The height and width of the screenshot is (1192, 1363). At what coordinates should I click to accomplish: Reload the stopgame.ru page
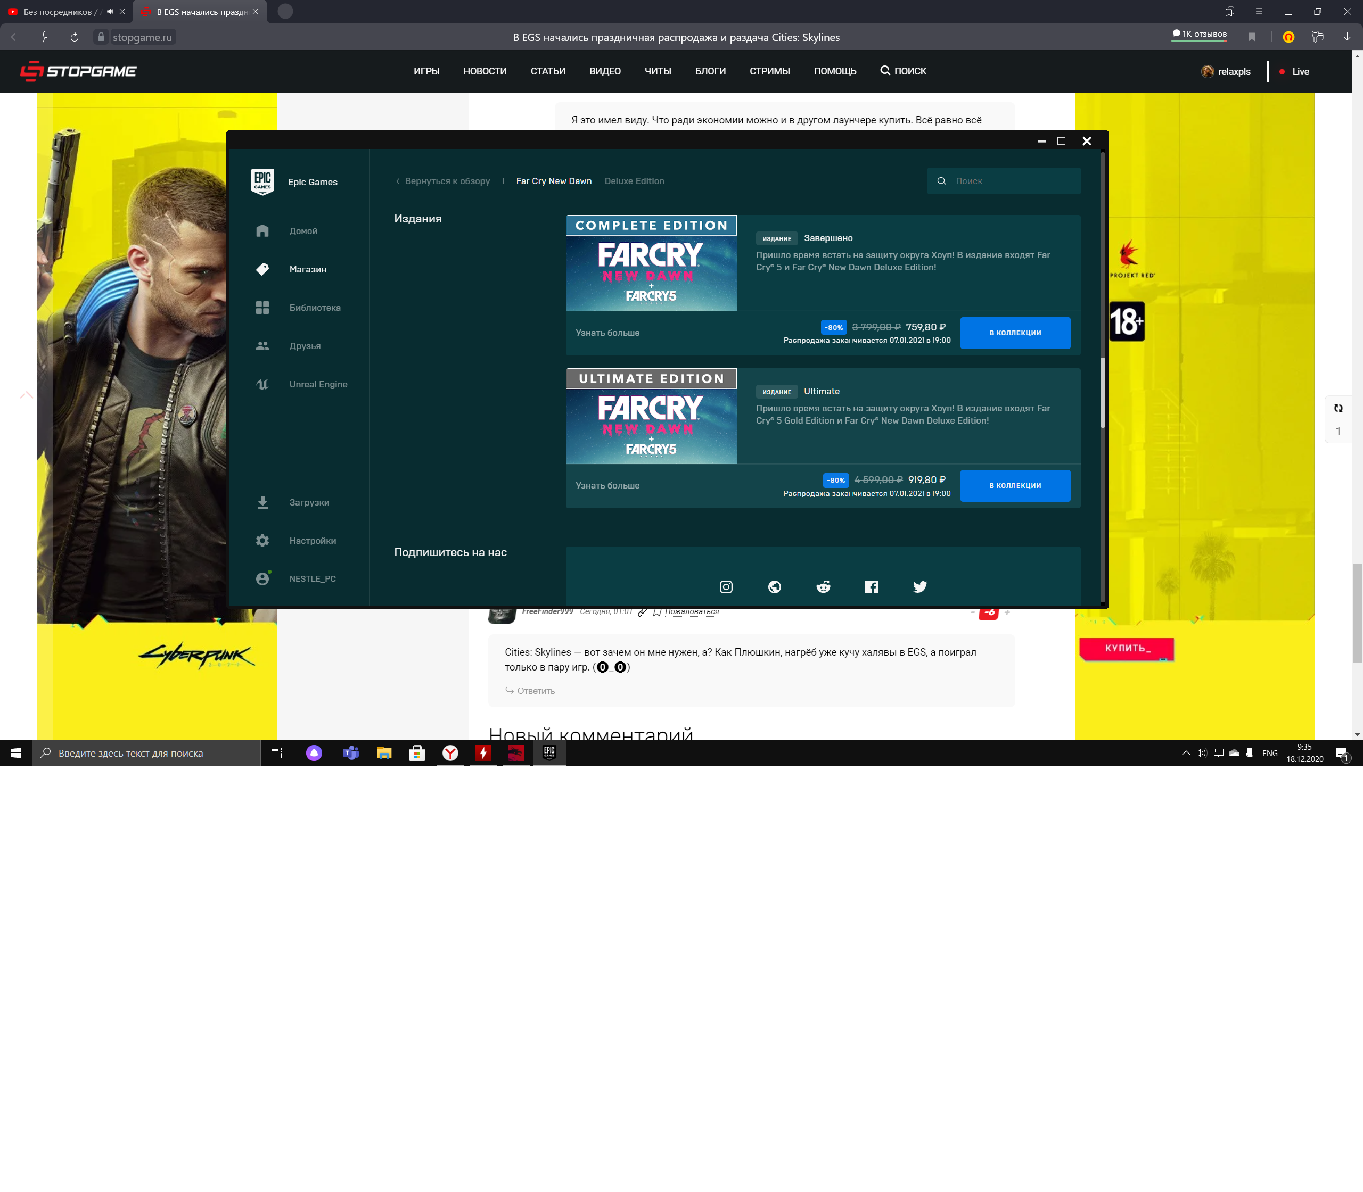coord(75,37)
